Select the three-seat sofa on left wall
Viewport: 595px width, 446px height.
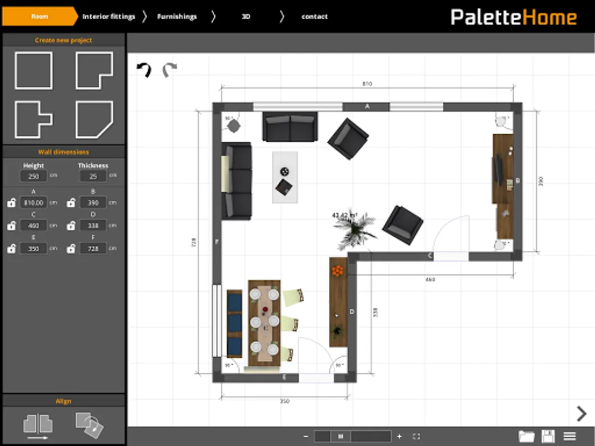point(237,181)
